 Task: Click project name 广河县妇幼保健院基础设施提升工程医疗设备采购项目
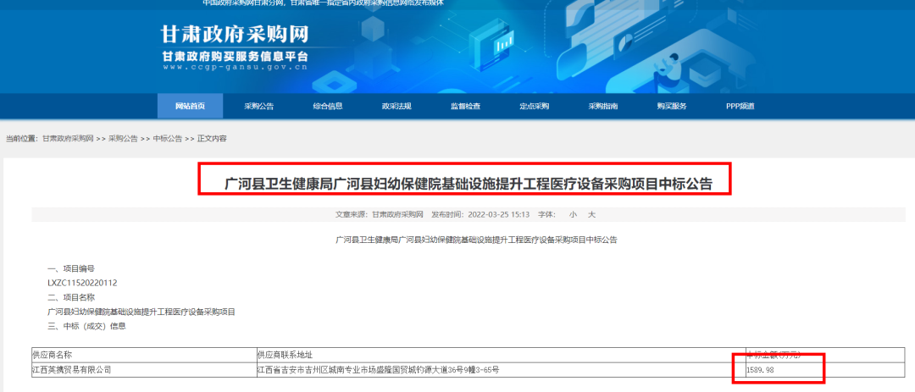[141, 312]
